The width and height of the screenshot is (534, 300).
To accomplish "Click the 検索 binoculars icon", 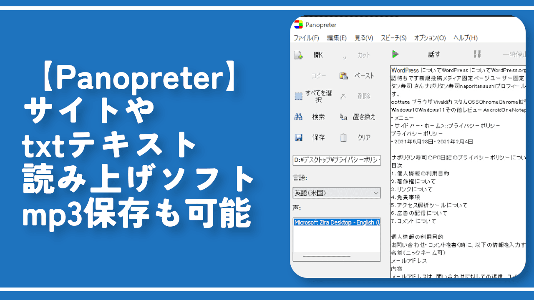I will click(298, 117).
